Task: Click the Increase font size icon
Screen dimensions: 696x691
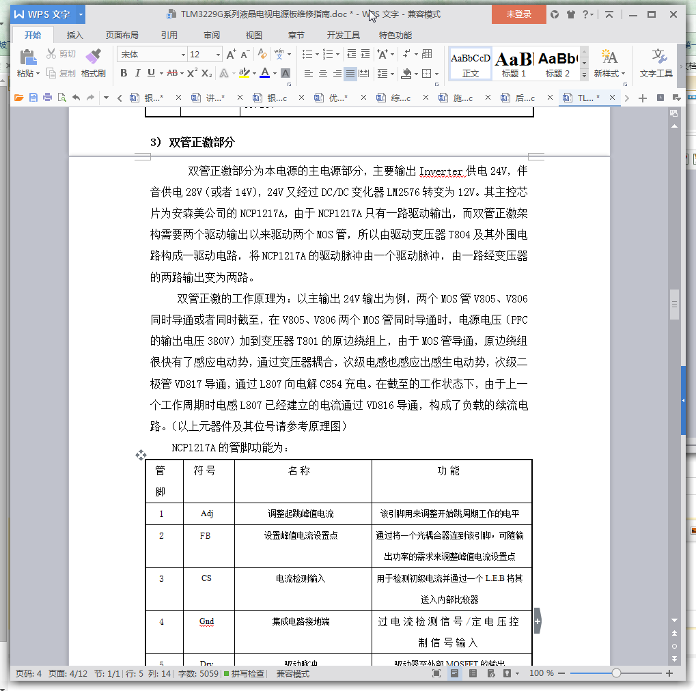Action: coord(231,54)
